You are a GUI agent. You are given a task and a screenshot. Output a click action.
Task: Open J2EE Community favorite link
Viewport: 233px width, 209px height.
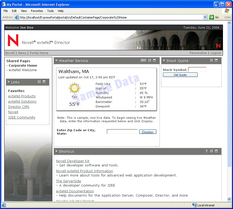(x=22, y=117)
